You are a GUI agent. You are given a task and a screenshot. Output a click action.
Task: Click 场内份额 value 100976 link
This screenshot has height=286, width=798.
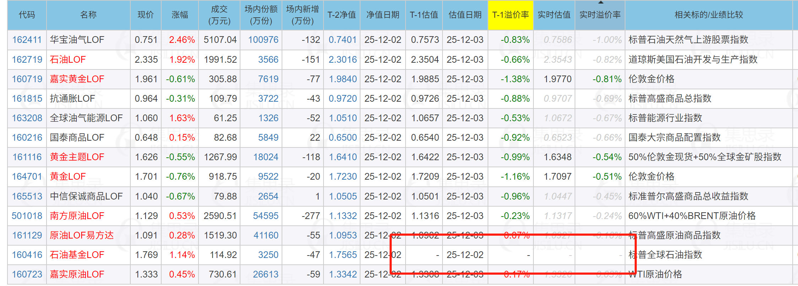coord(263,40)
